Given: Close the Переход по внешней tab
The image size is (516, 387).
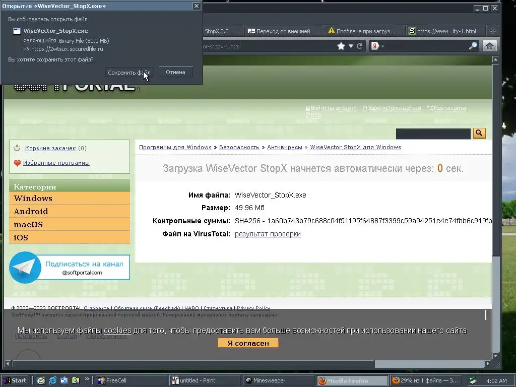Looking at the screenshot, I should pos(320,32).
